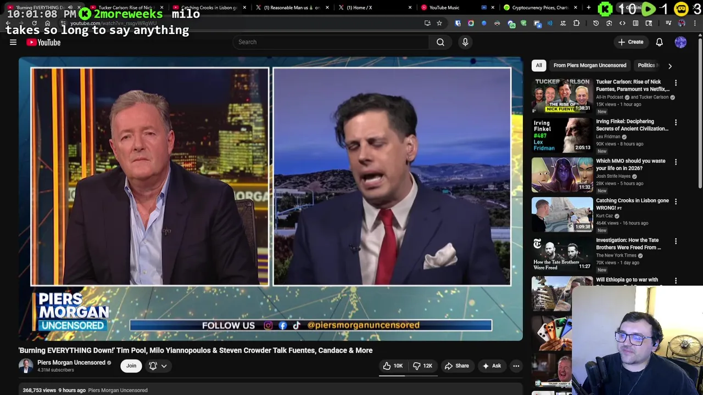
Task: Open Piers Morgan Uncensored channel name link
Action: tap(71, 363)
